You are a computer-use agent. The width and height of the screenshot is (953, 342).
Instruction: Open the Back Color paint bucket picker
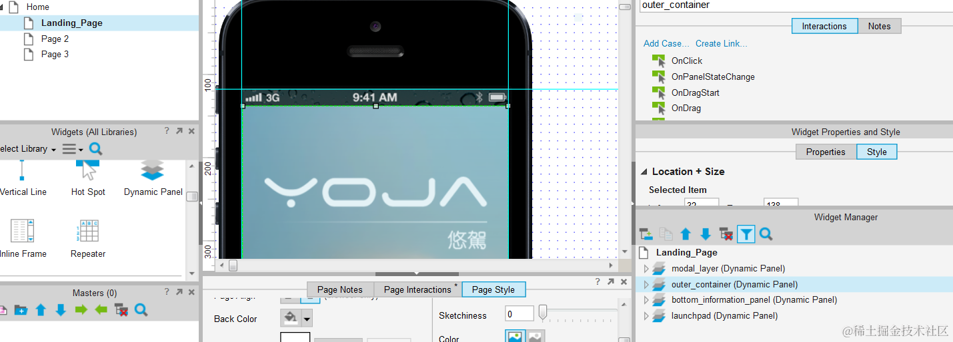(x=291, y=318)
